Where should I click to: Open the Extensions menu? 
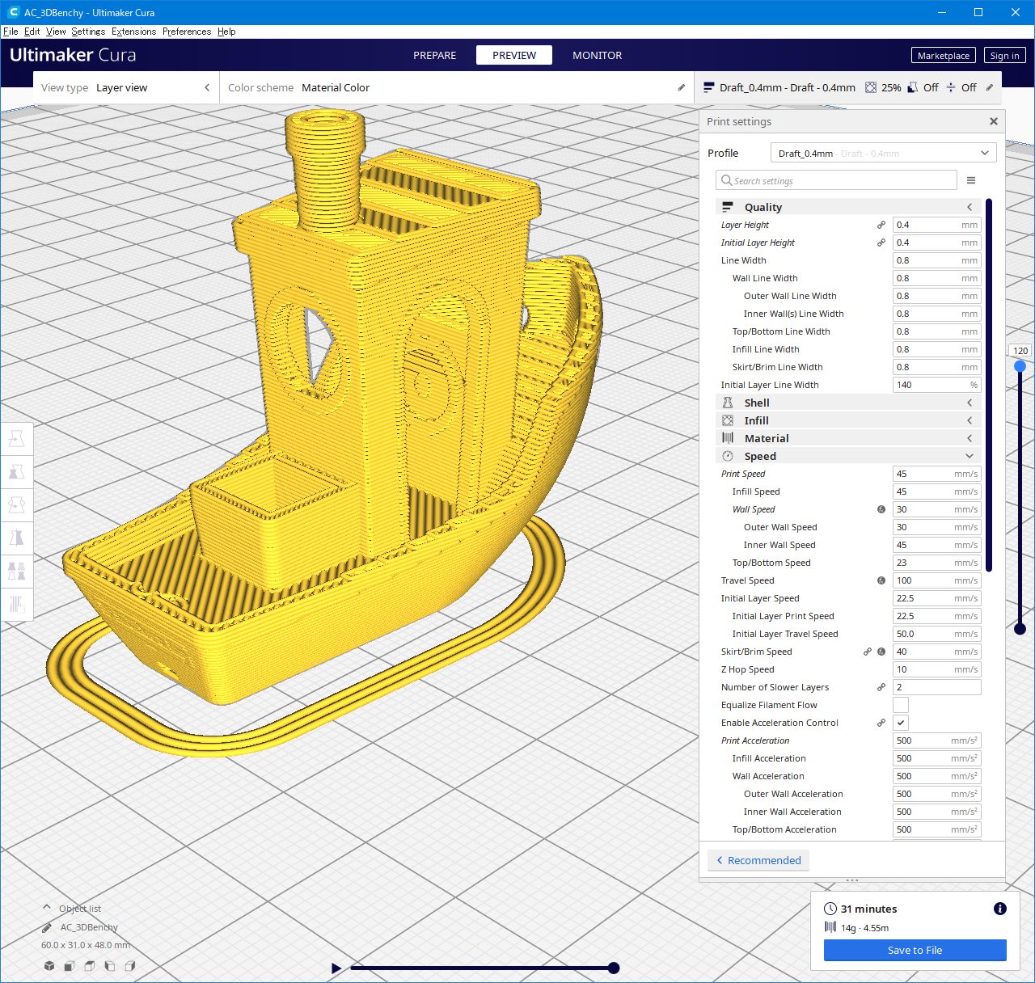133,32
